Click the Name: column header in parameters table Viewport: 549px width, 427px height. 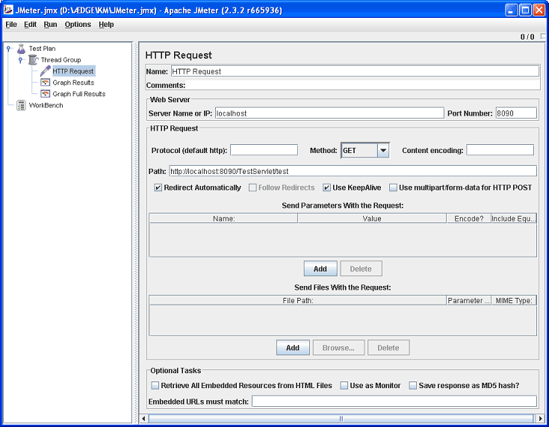[224, 219]
